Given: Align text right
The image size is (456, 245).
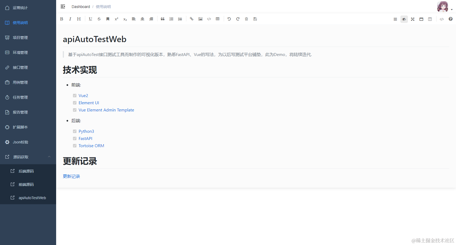Looking at the screenshot, I should (151, 19).
